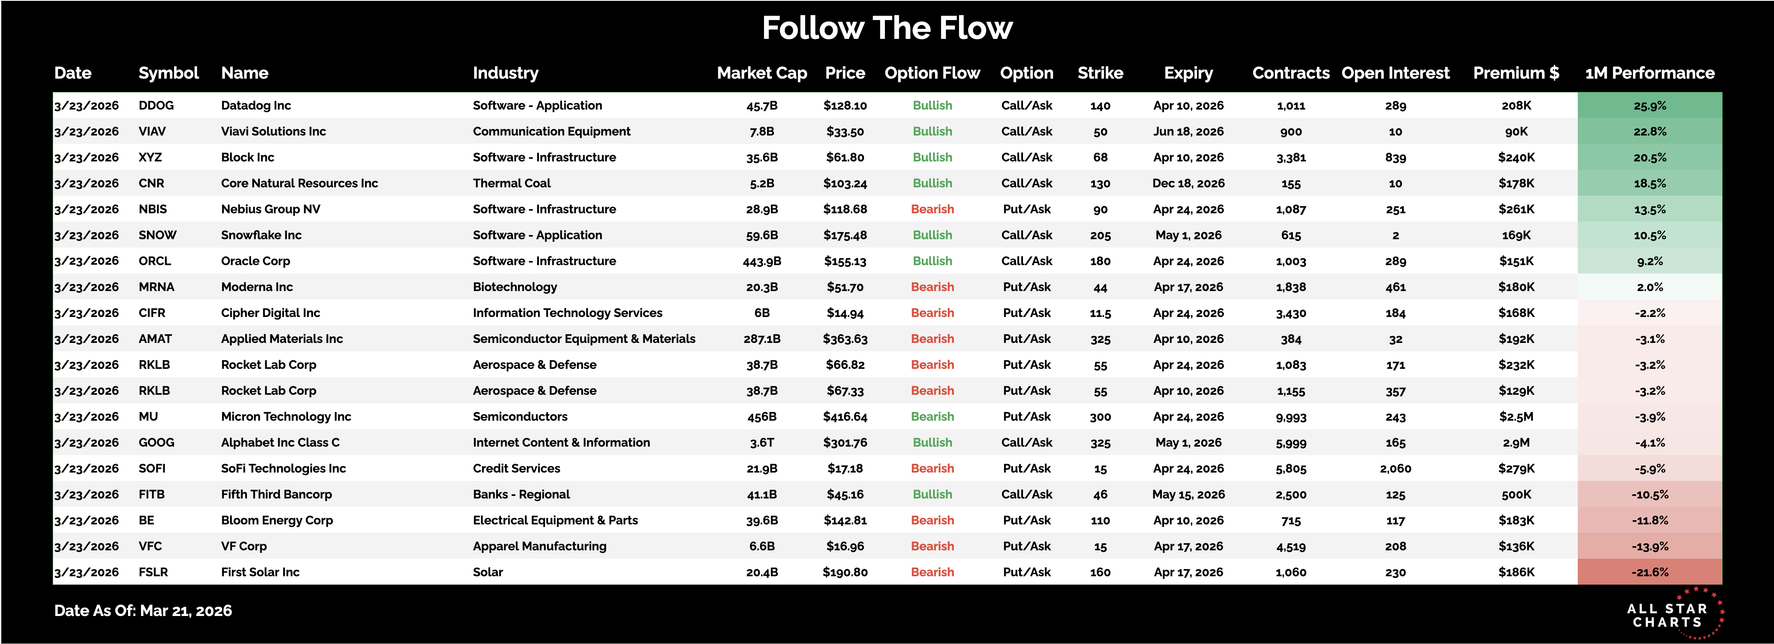Select the Thermal Coal industry cell
Image resolution: width=1774 pixels, height=644 pixels.
(x=512, y=183)
